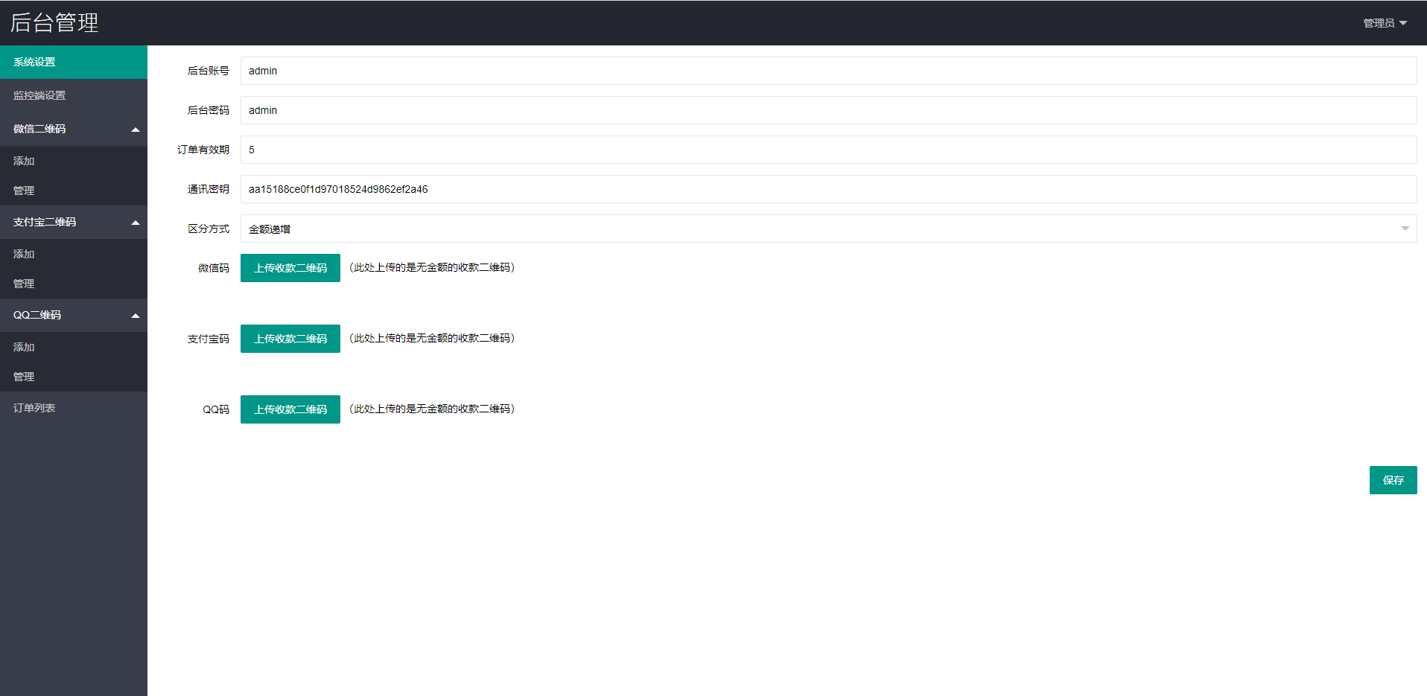Focus the 订单有效期 input field
Image resolution: width=1427 pixels, height=696 pixels.
tap(828, 150)
